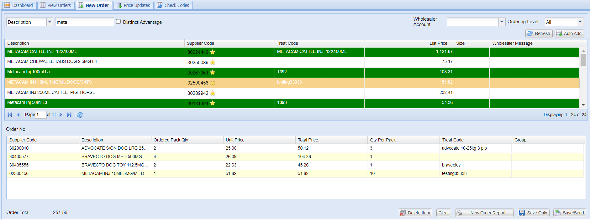Click treat code 1392 cell
590x220 pixels.
point(319,73)
